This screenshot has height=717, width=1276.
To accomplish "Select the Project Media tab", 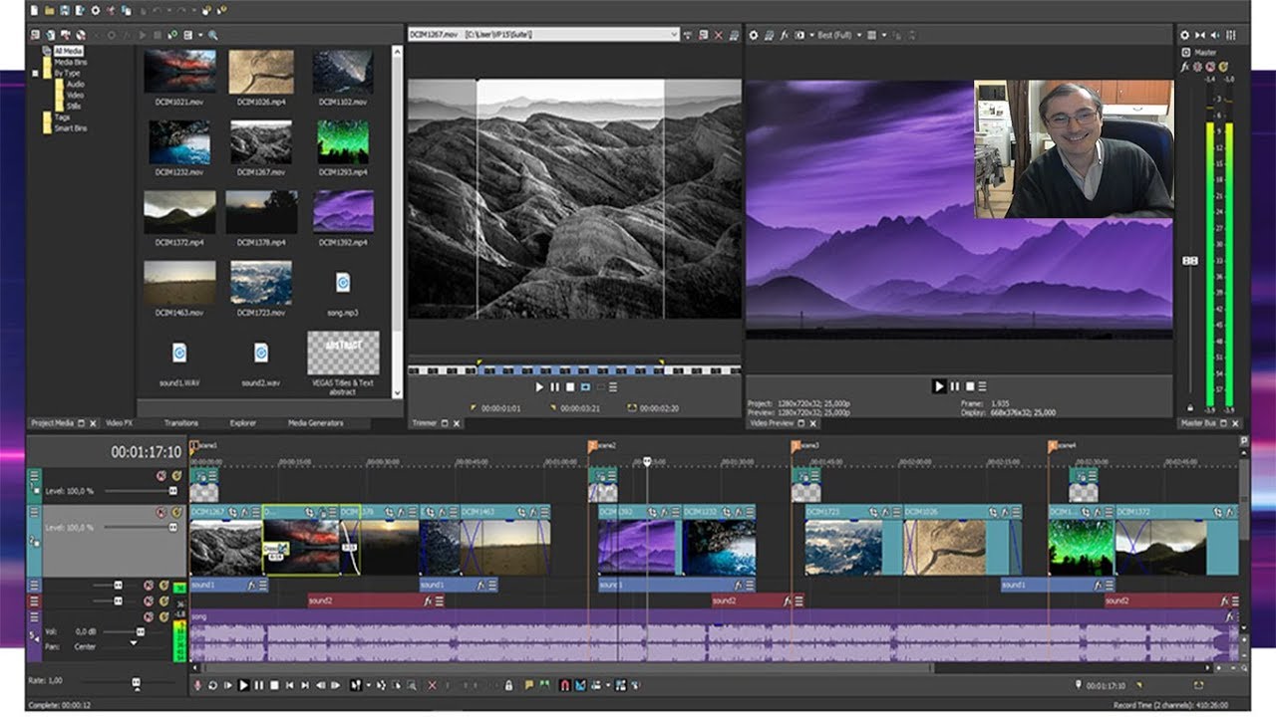I will click(x=53, y=423).
